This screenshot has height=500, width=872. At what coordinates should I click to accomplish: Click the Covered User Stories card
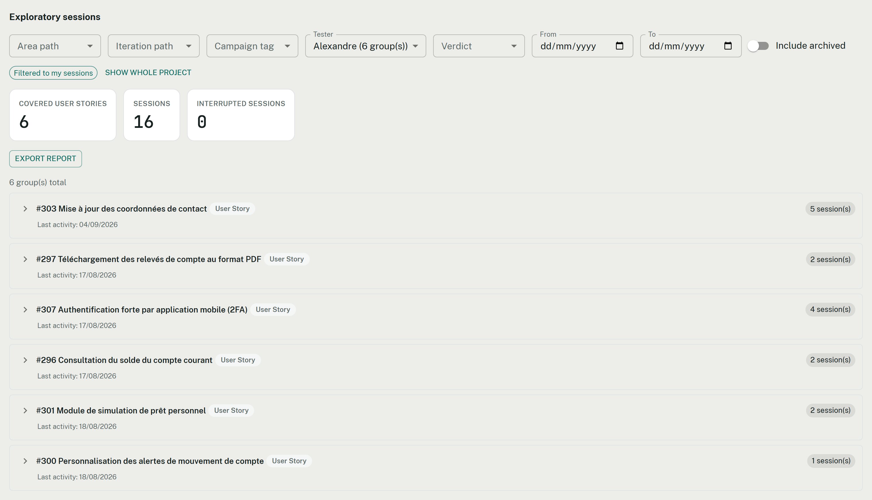point(63,115)
